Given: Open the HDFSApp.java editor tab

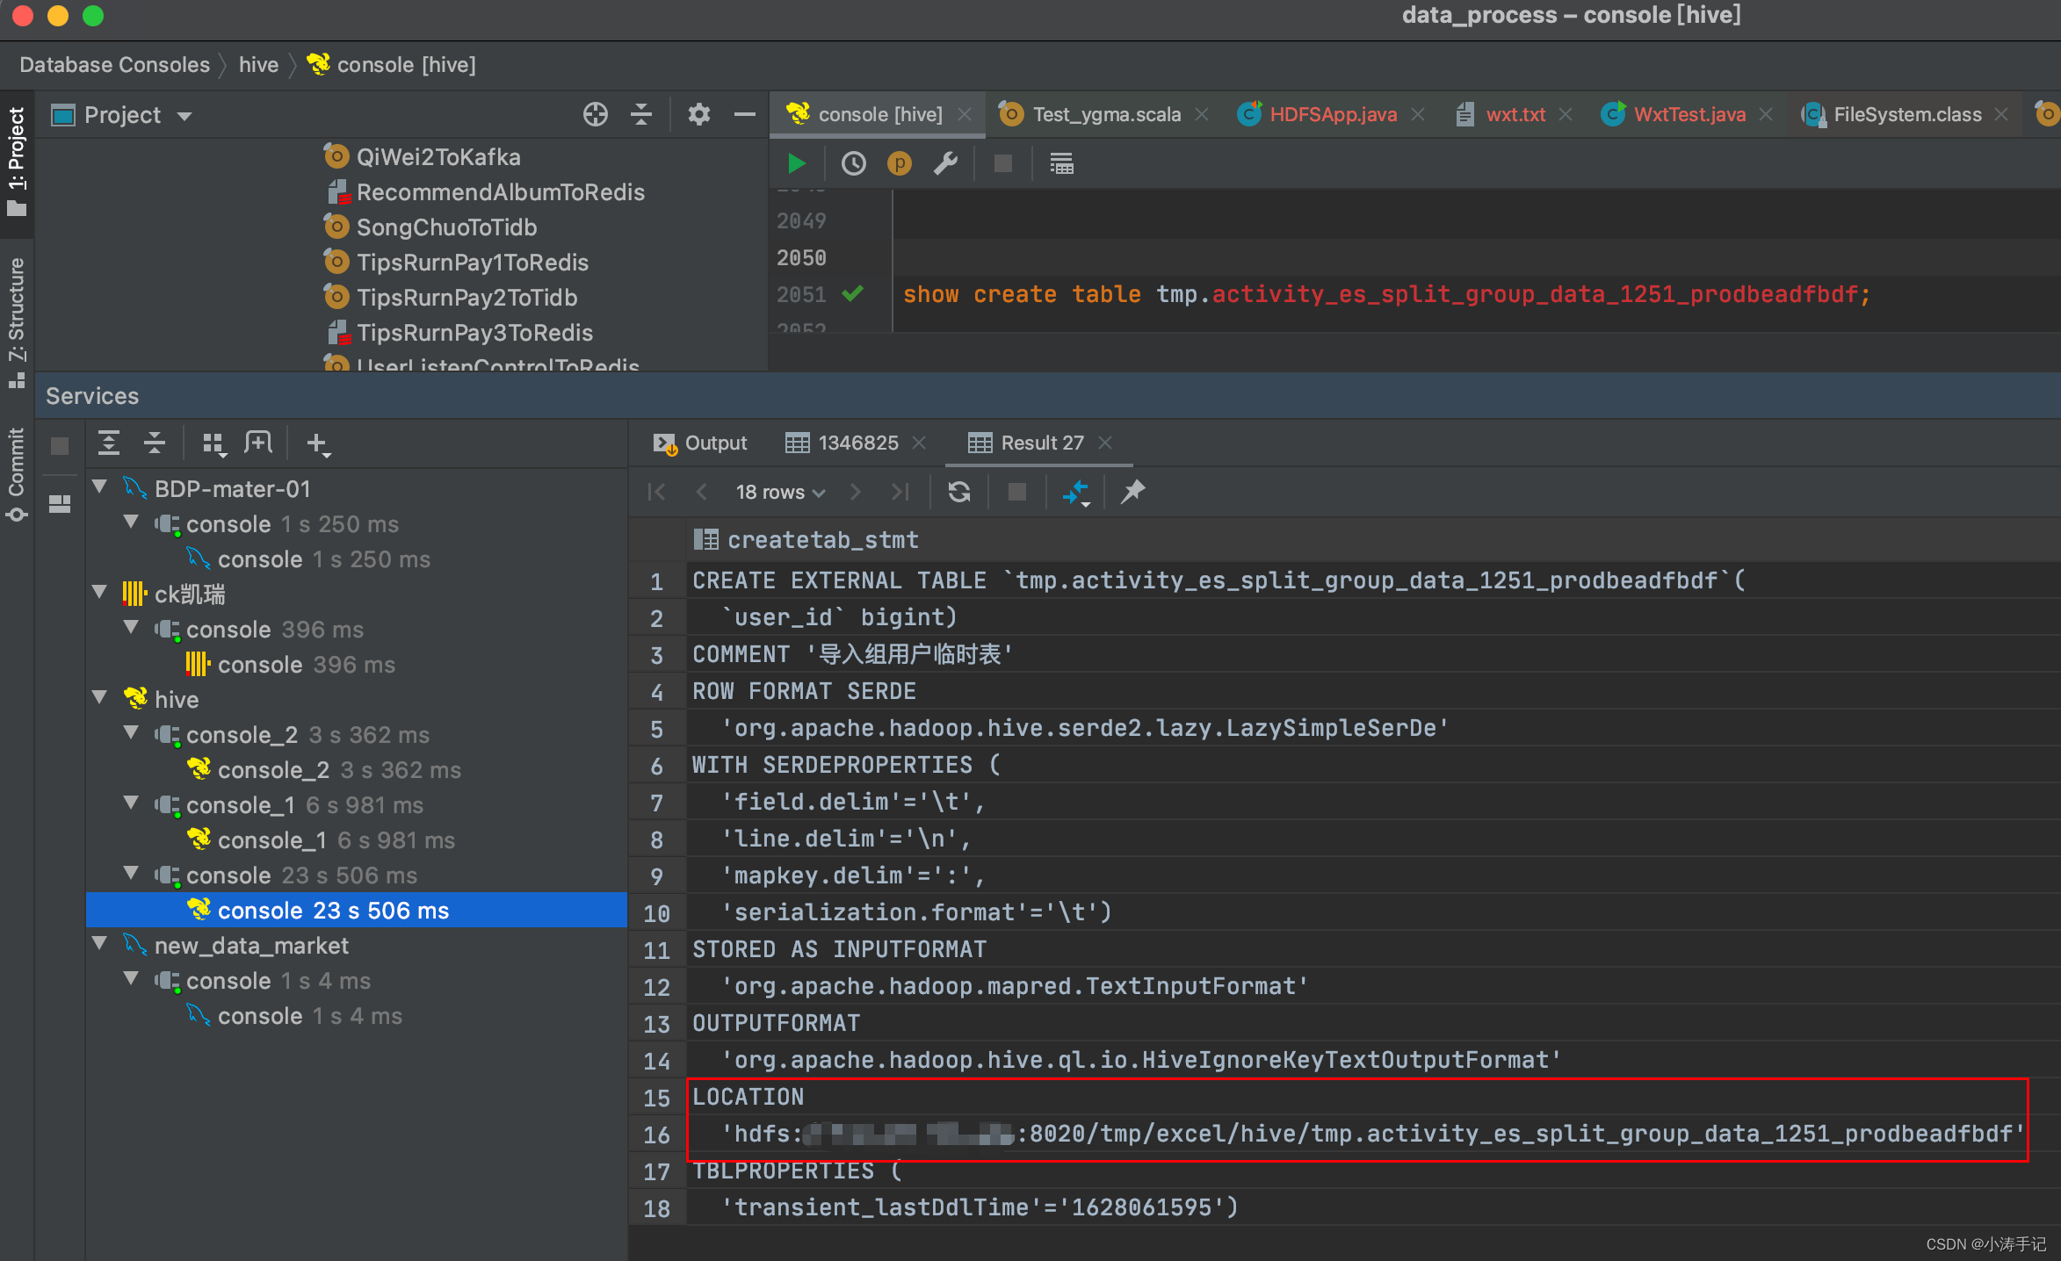Looking at the screenshot, I should (1332, 114).
